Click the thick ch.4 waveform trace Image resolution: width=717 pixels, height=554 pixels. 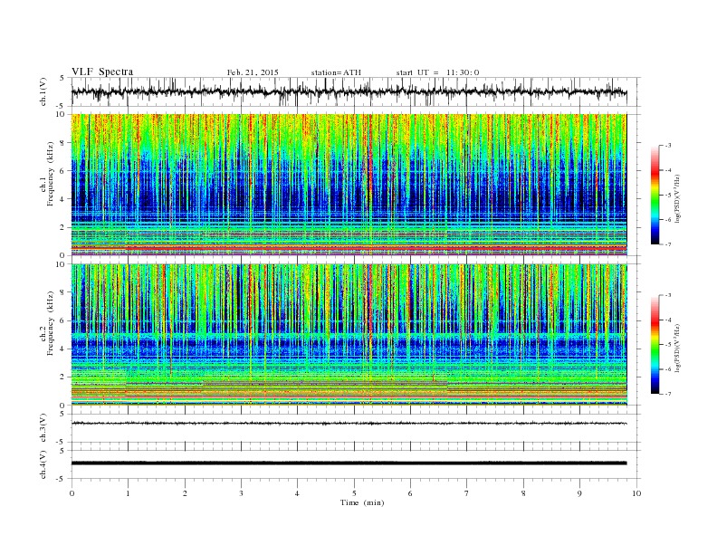point(349,463)
